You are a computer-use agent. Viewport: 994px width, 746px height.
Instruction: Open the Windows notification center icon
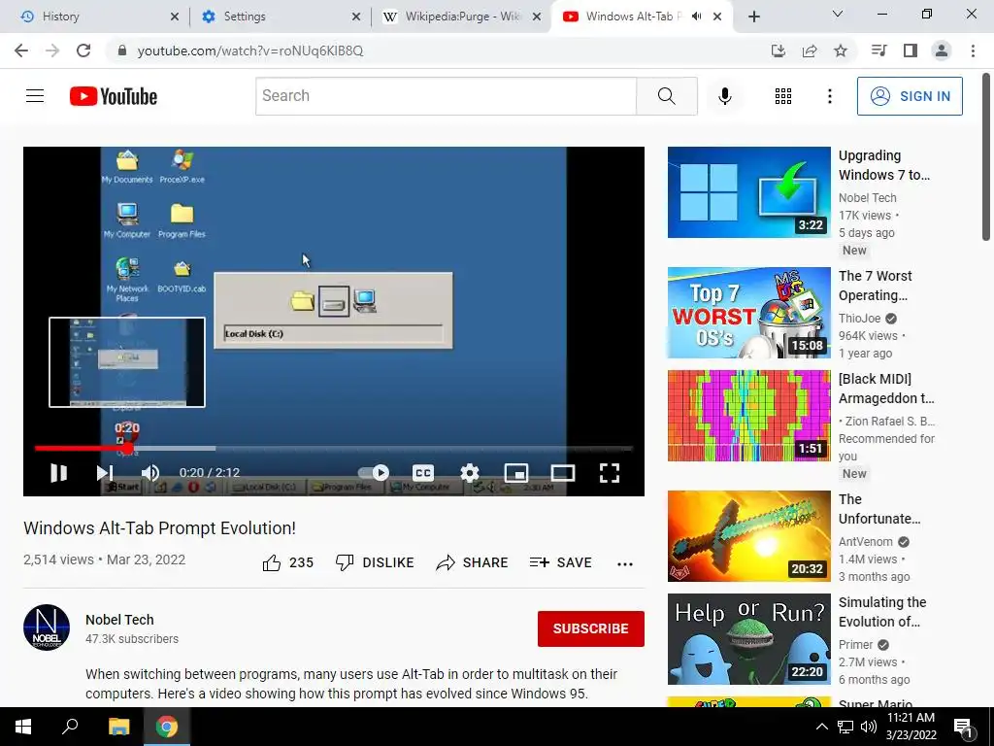tap(963, 727)
